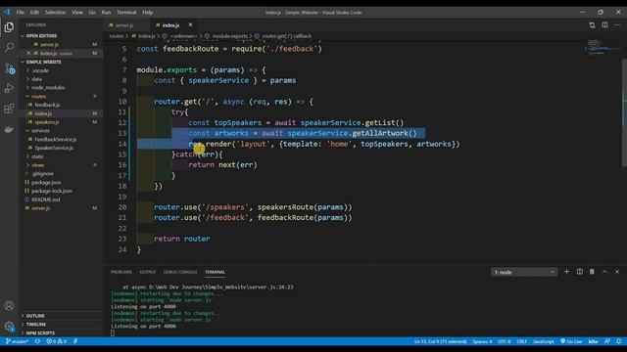Change language mode JavaScript in status bar
The image size is (627, 352).
(543, 341)
